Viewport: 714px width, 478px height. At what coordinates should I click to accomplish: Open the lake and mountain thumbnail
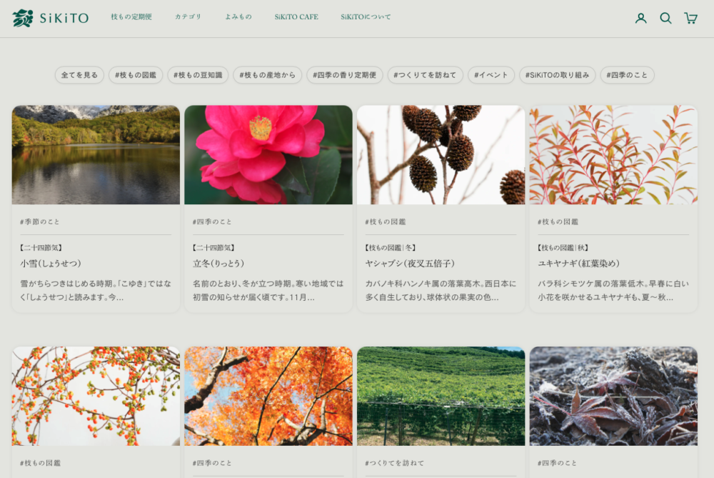click(96, 155)
